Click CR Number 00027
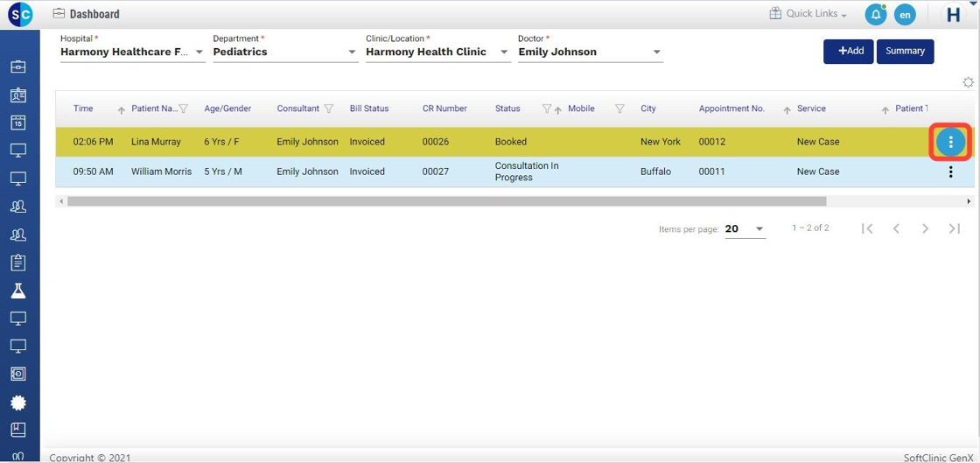This screenshot has height=463, width=980. 436,172
